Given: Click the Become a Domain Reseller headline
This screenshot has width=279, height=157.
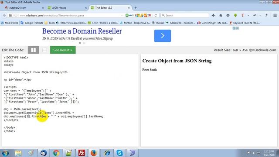Looking at the screenshot, I should pyautogui.click(x=82, y=31).
